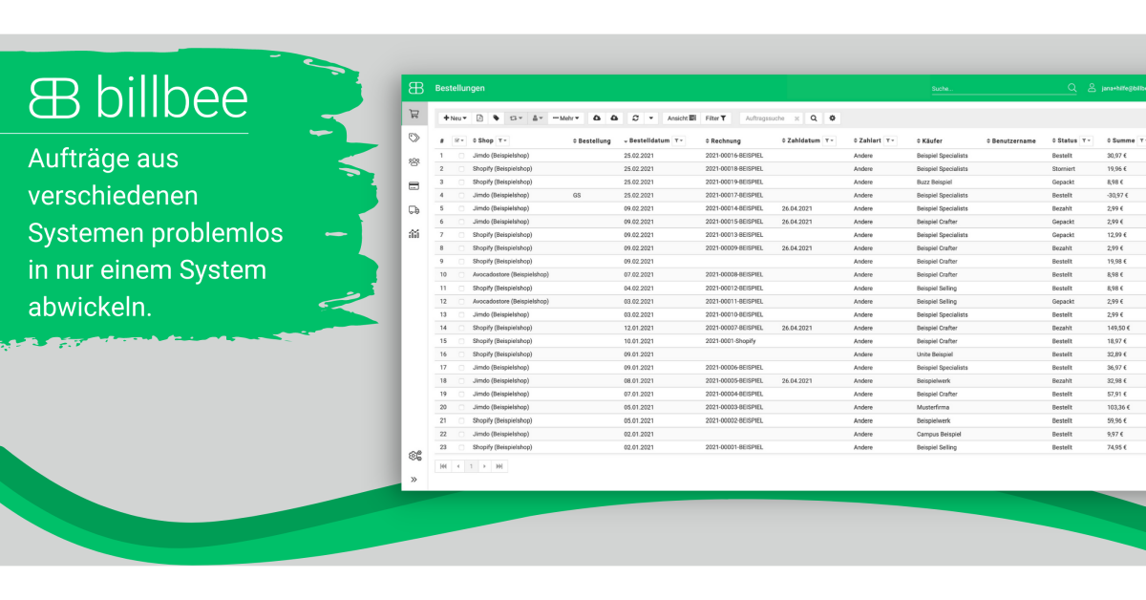Image resolution: width=1146 pixels, height=600 pixels.
Task: Open the state change dropdown in toolbar
Action: 516,118
